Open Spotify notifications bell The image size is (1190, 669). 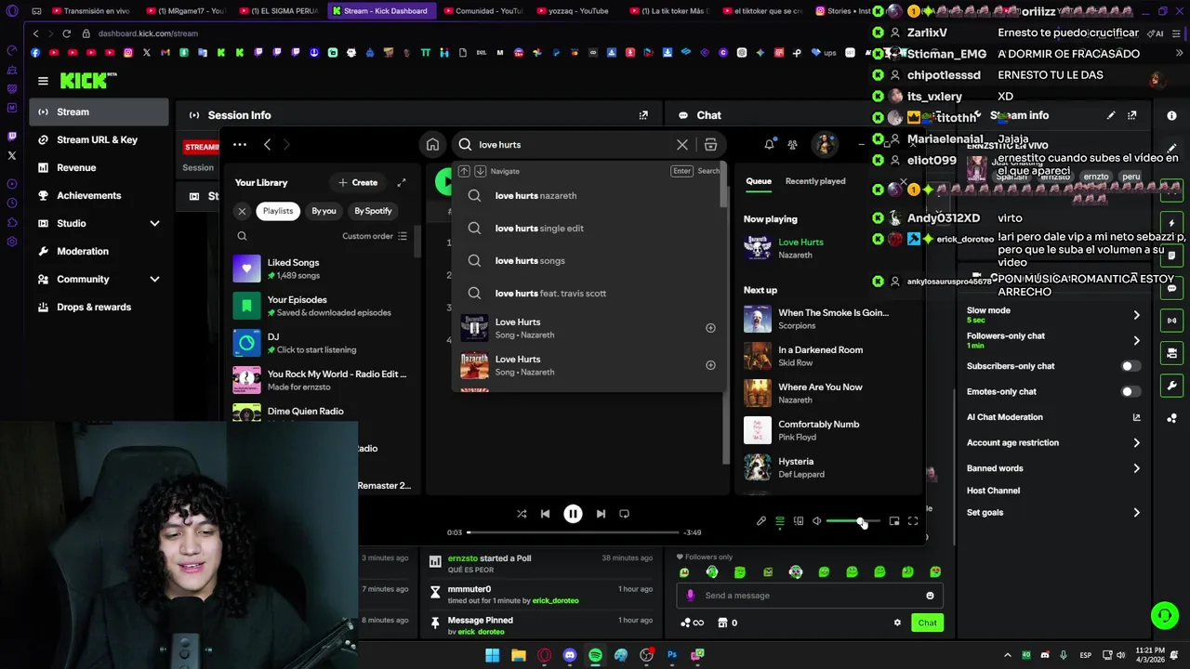[769, 145]
